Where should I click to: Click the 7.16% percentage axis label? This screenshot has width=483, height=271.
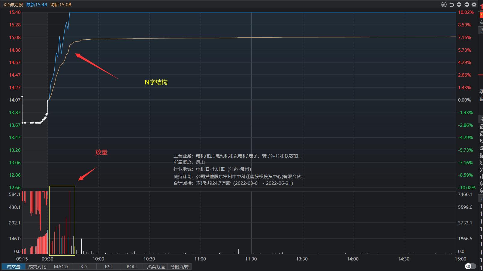(x=464, y=38)
